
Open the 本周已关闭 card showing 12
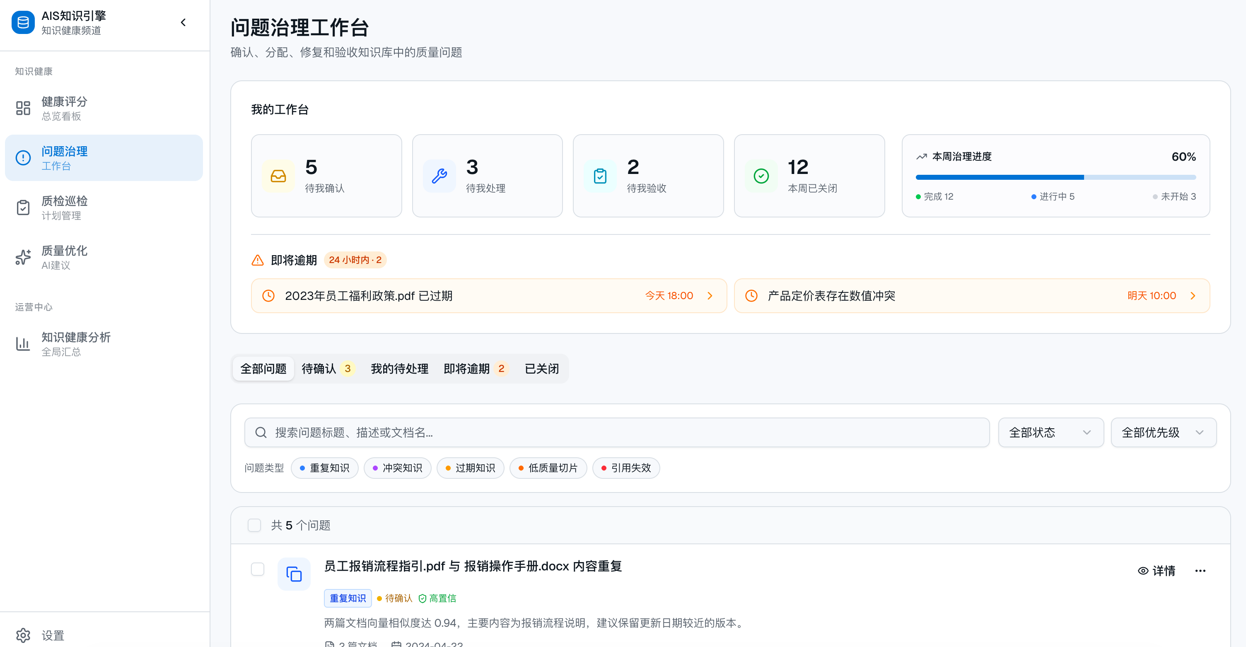809,176
